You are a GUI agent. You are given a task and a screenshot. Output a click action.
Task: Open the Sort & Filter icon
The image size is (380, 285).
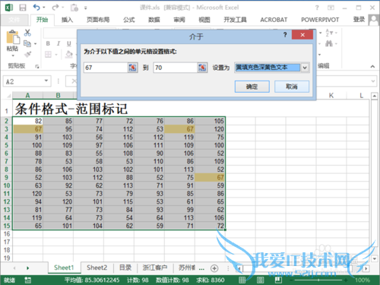[329, 33]
